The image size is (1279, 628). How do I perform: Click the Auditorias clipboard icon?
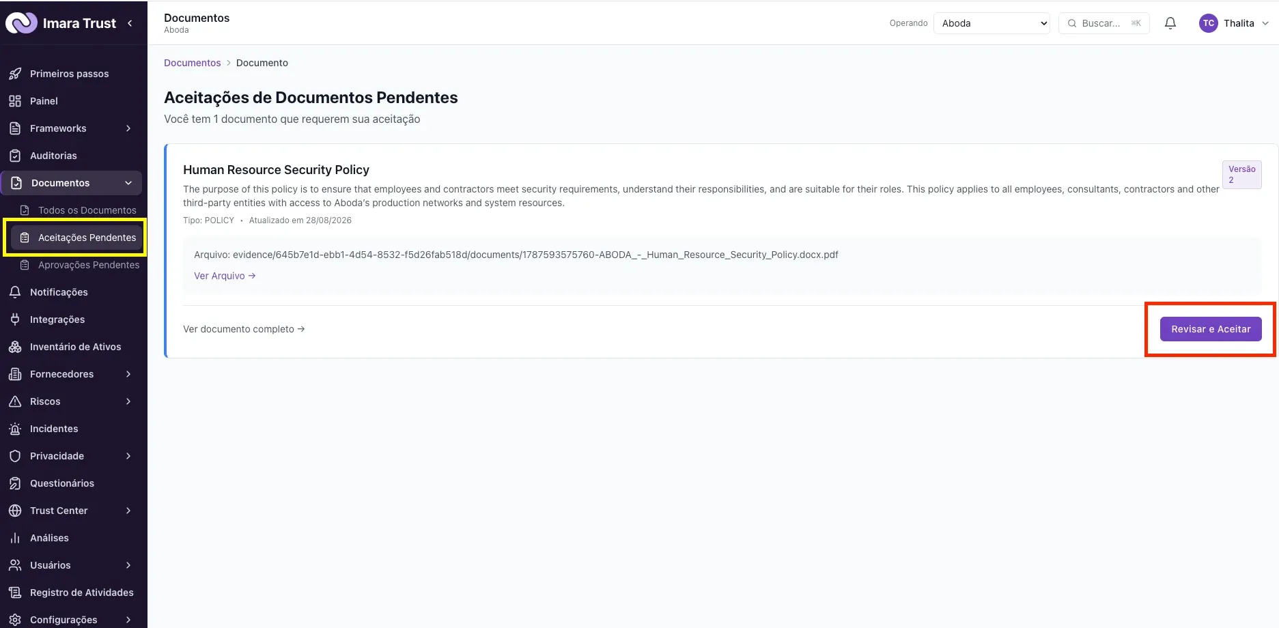15,156
